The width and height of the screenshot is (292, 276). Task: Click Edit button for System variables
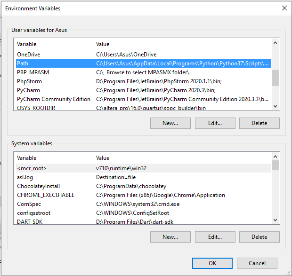[x=215, y=237]
